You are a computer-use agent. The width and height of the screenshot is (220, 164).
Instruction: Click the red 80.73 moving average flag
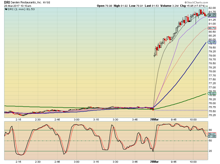coord(212,28)
